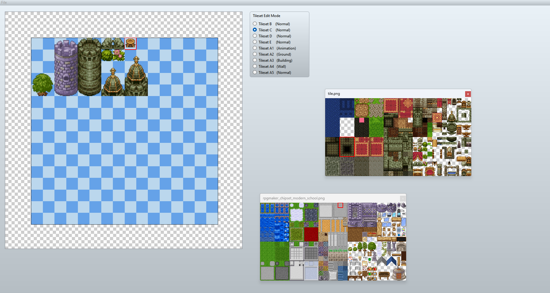This screenshot has height=293, width=550.
Task: Select the pink square tile in tile.png
Action: (x=362, y=120)
